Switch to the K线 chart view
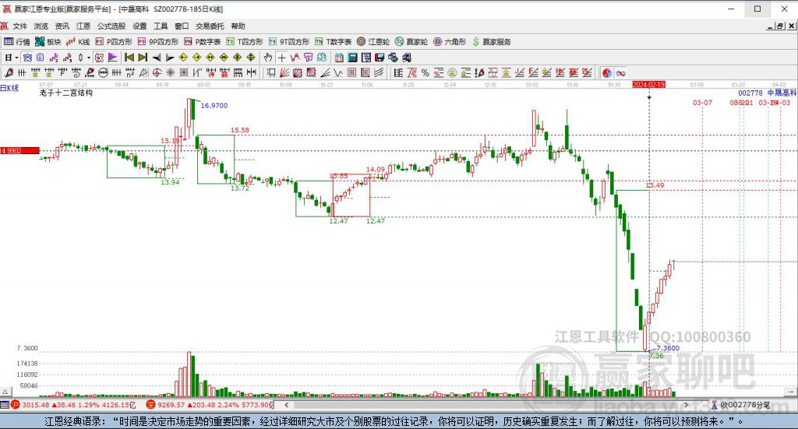 tap(78, 42)
